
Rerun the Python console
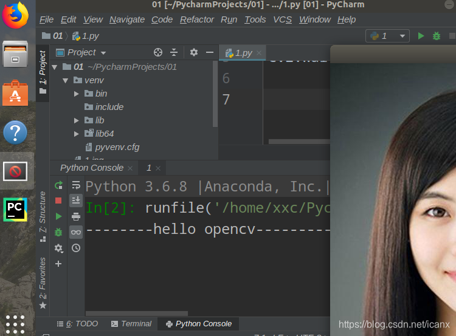pyautogui.click(x=58, y=185)
